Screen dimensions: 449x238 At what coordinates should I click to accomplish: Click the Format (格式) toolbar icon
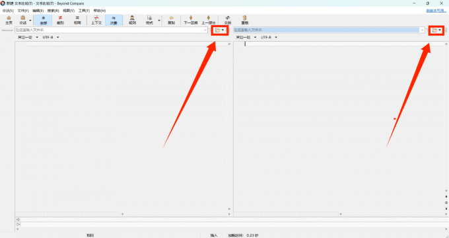(149, 20)
